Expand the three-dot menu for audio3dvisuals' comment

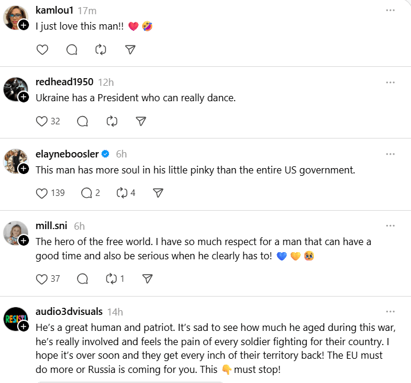(x=390, y=311)
